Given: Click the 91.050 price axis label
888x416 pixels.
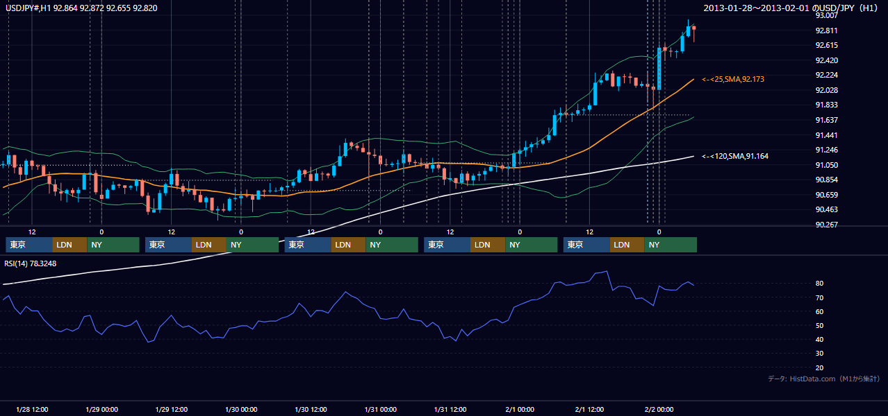Looking at the screenshot, I should (826, 165).
